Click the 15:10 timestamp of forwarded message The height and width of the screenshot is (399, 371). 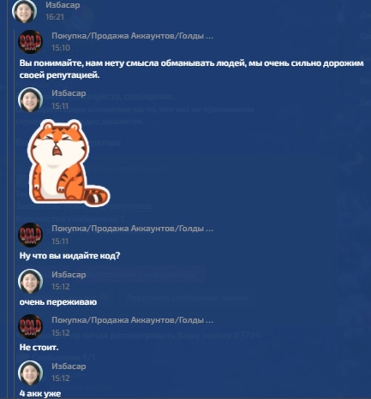point(61,48)
